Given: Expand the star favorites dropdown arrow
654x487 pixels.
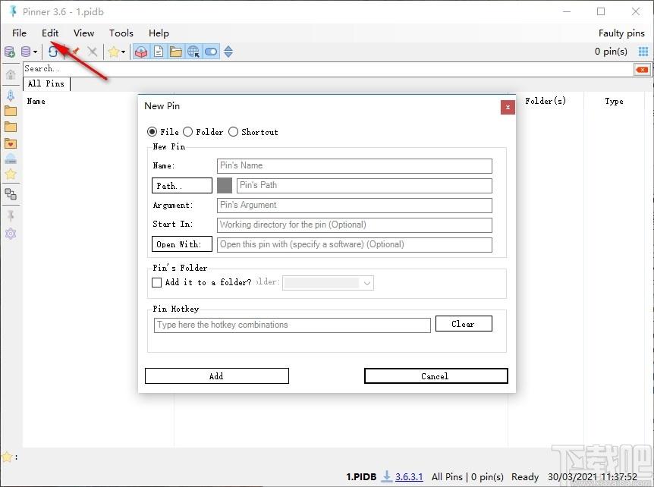Looking at the screenshot, I should pos(123,52).
